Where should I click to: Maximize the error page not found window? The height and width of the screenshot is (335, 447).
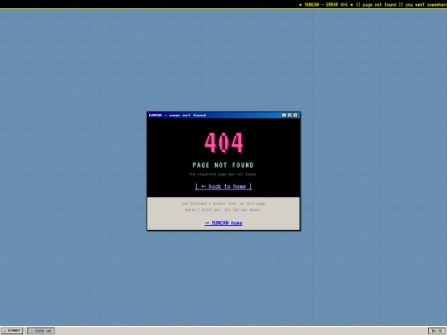[290, 115]
